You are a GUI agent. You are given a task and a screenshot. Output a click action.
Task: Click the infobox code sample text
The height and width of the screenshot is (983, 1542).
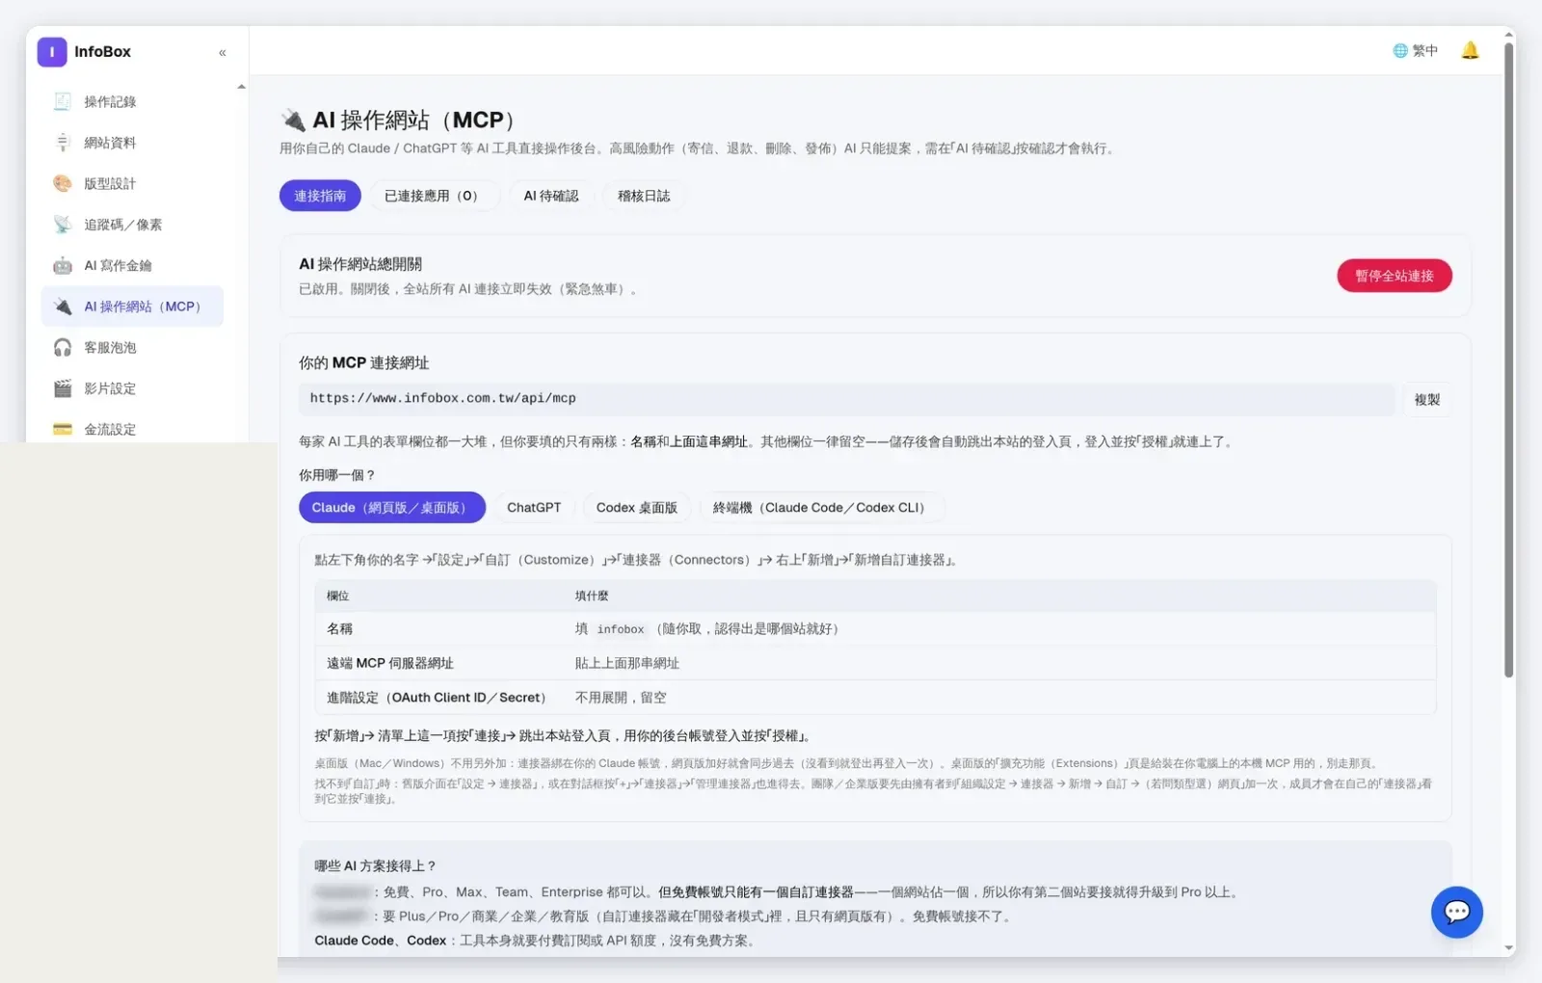click(621, 629)
